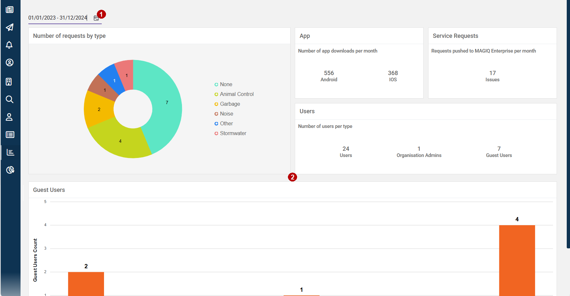Open the magnifier search icon

(x=10, y=99)
